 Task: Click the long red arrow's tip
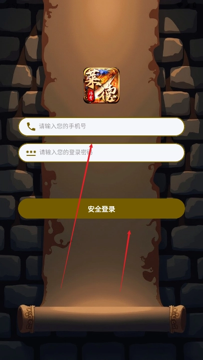coord(91,145)
